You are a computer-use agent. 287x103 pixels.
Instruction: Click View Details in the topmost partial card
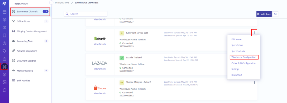pyautogui.click(x=100, y=19)
